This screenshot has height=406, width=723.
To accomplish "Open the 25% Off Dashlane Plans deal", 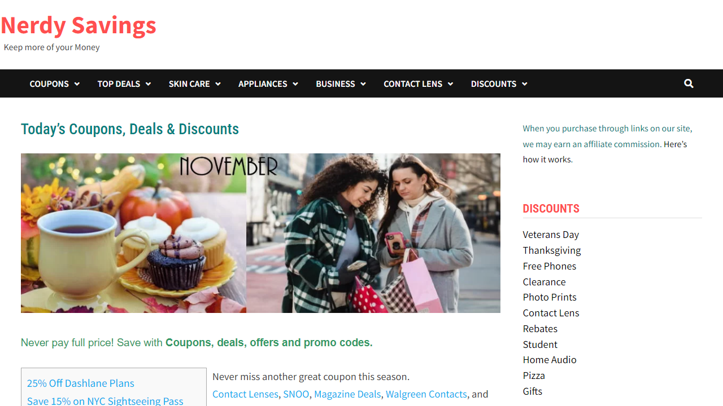I will point(80,383).
